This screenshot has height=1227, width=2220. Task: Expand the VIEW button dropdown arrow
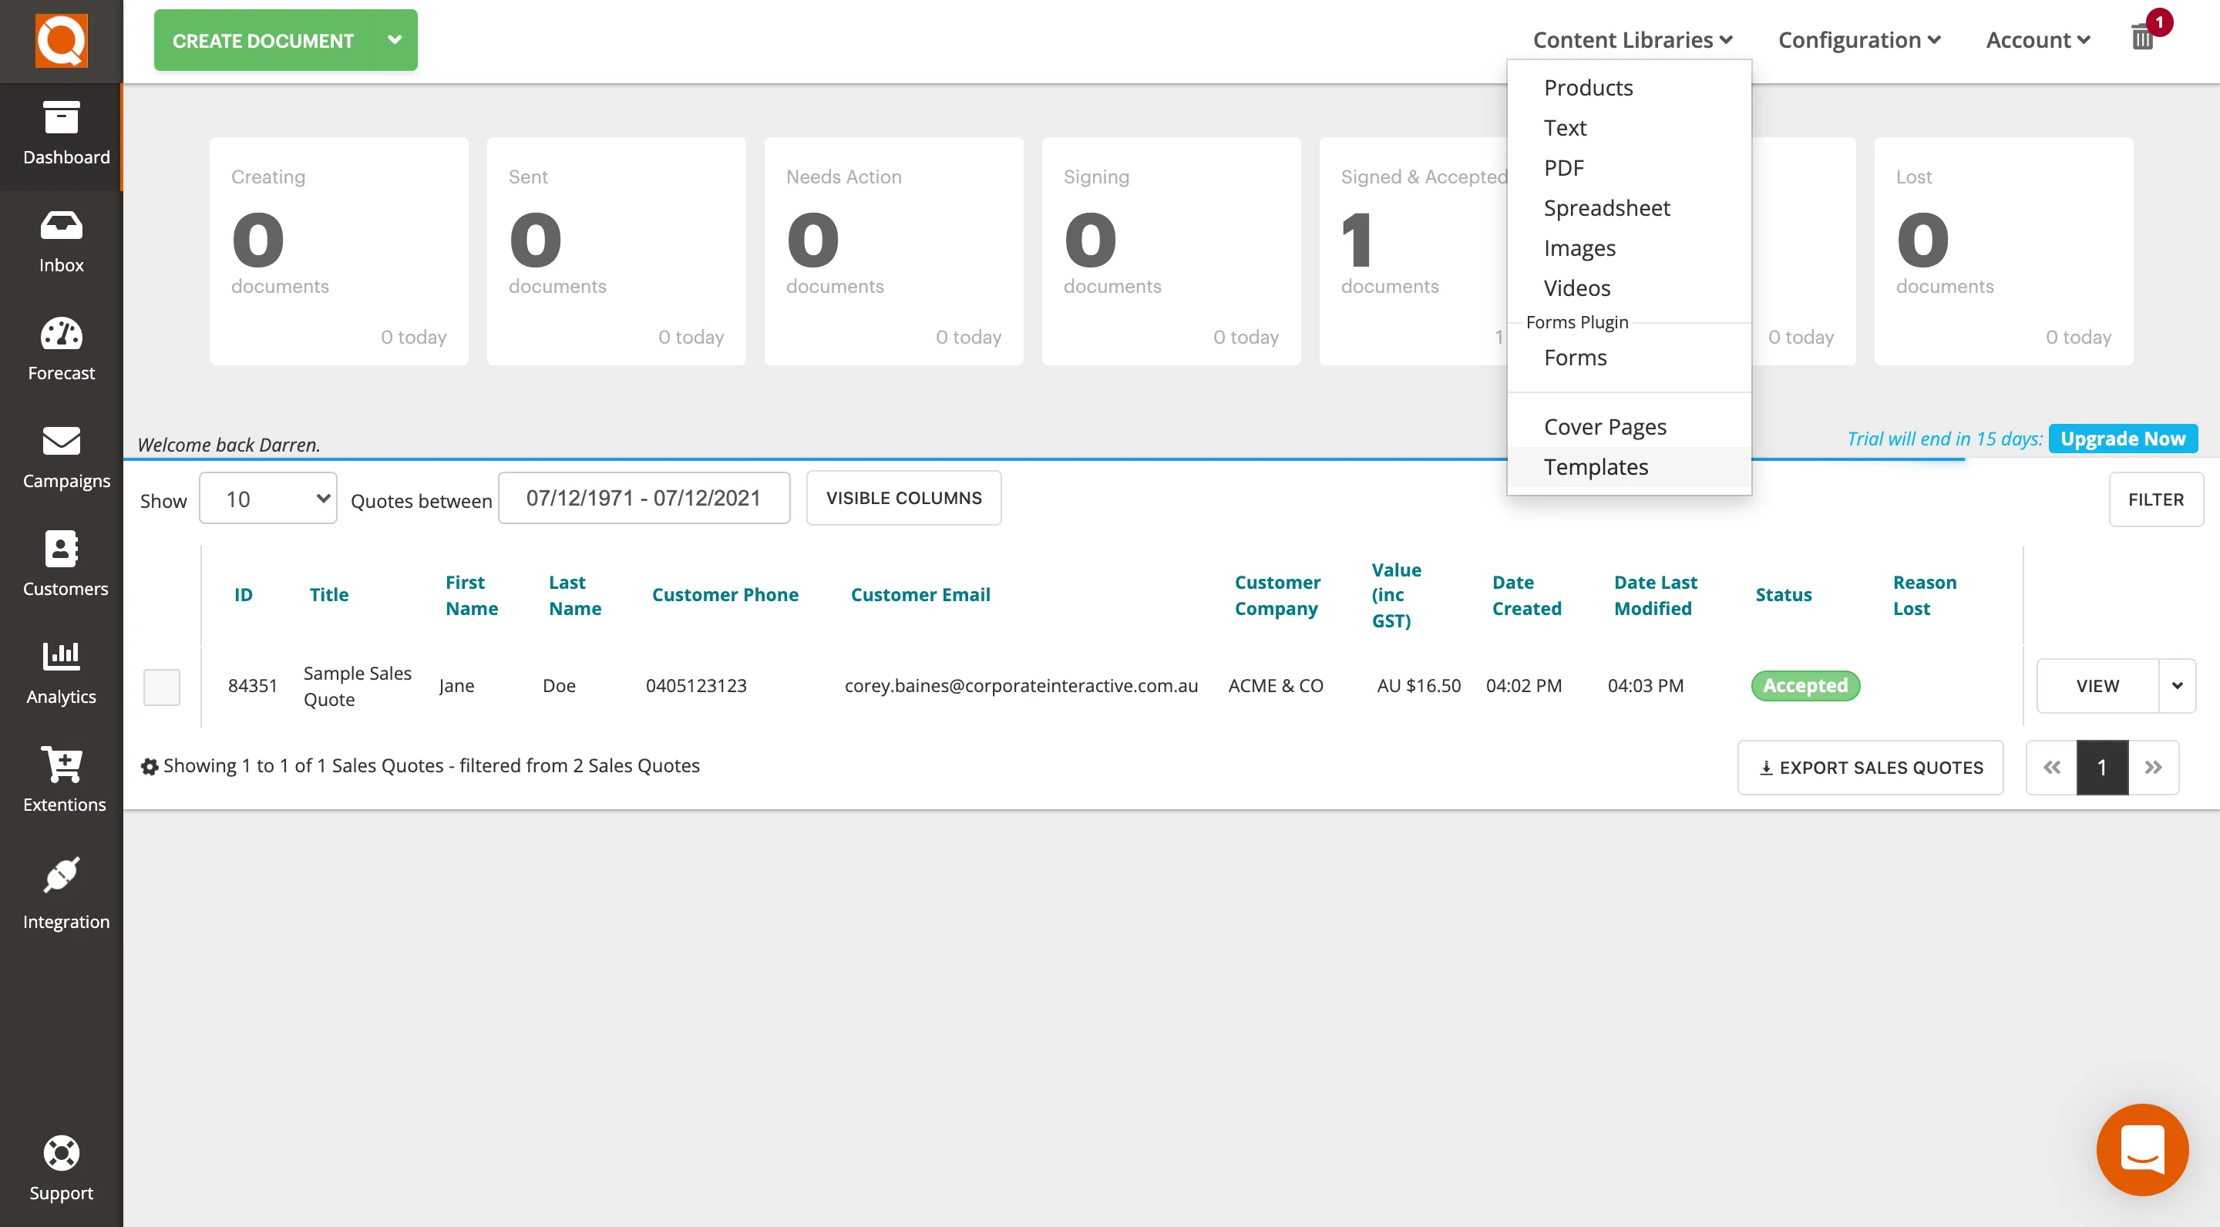(2177, 686)
